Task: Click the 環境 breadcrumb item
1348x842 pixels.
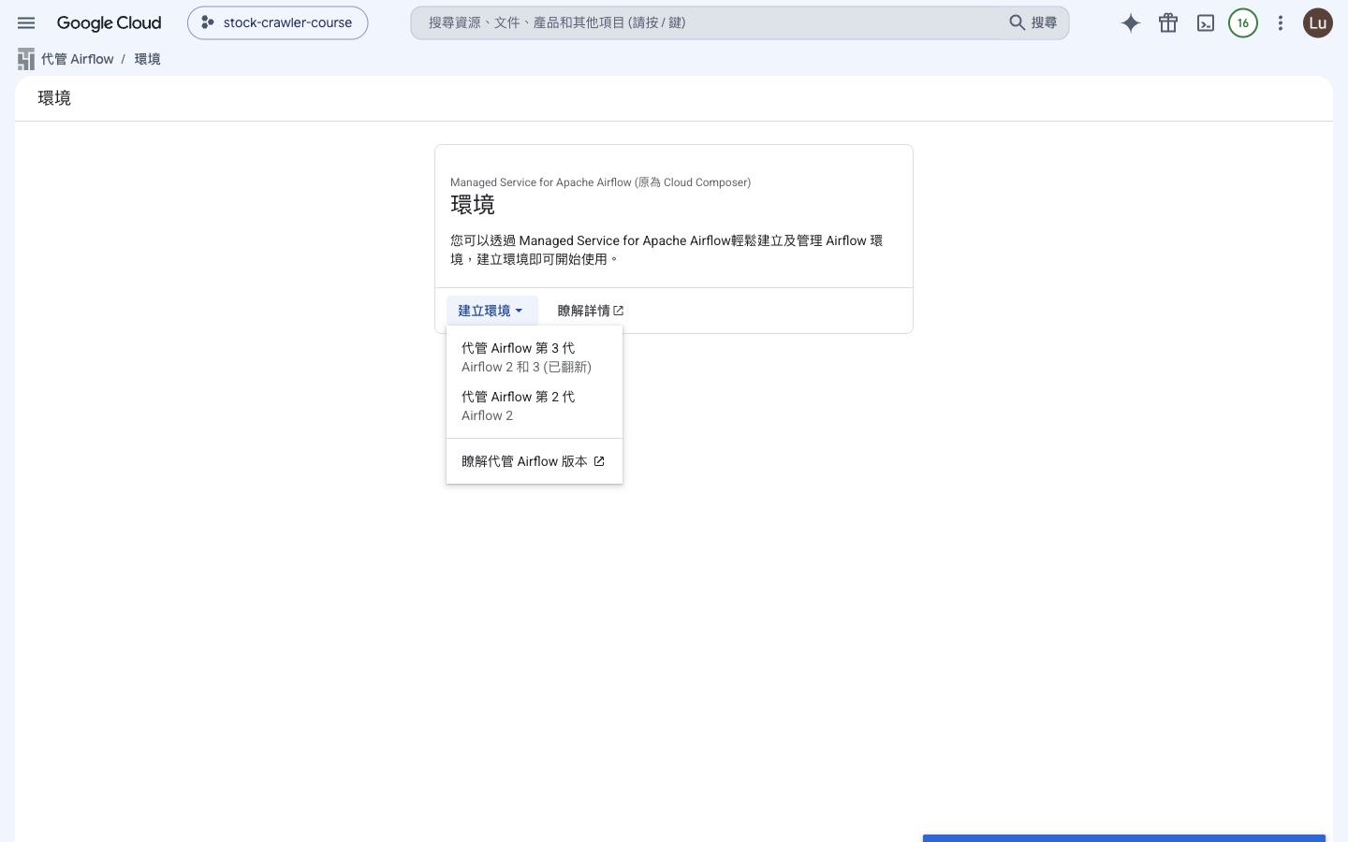Action: pos(147,59)
